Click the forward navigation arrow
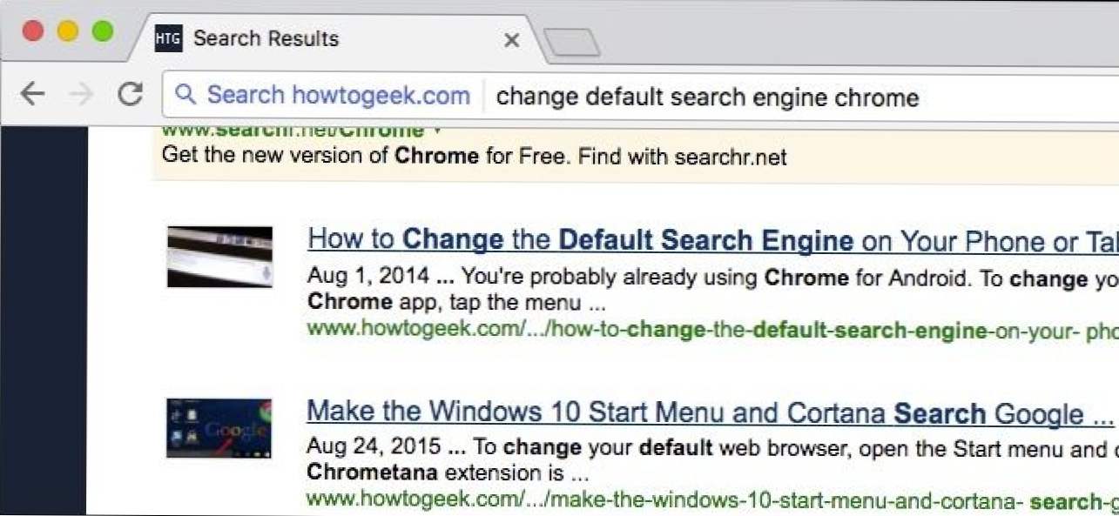Screen dimensions: 1119x516 pos(81,94)
